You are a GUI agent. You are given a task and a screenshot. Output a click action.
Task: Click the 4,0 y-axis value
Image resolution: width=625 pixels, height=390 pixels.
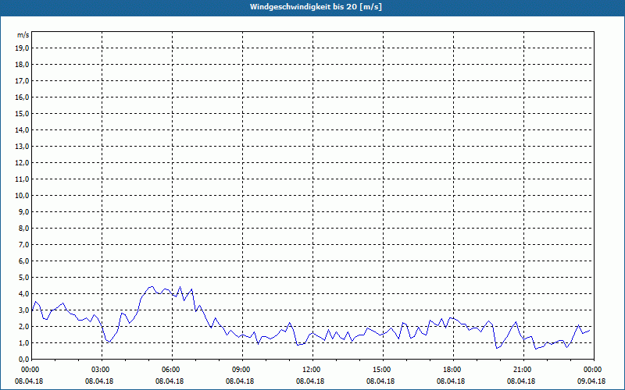point(24,294)
